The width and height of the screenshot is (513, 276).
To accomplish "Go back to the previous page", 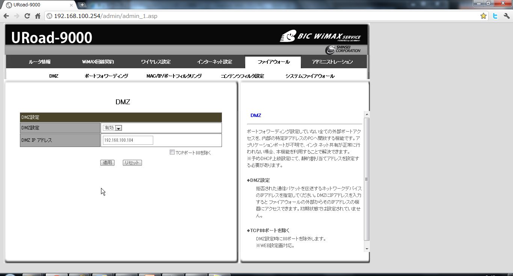I will (6, 16).
